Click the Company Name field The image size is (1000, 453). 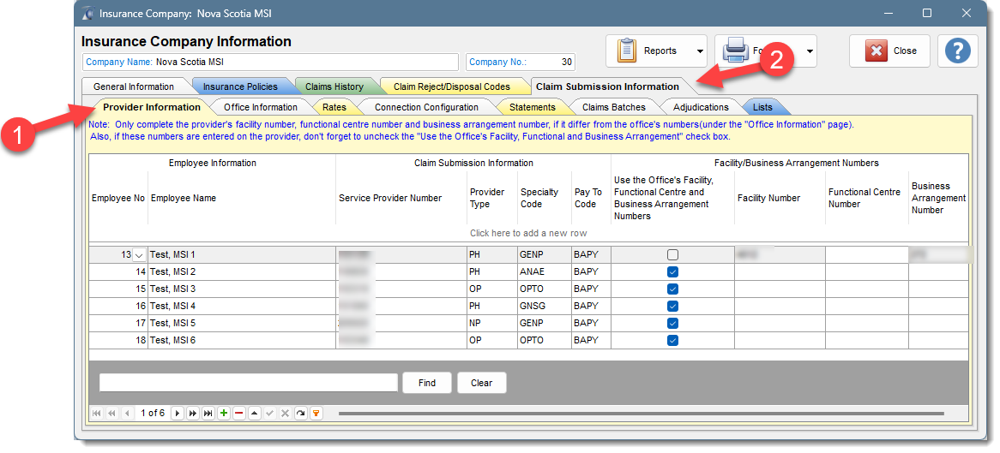[x=270, y=63]
